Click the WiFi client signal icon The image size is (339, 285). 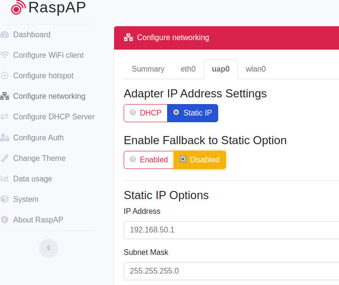click(x=5, y=55)
